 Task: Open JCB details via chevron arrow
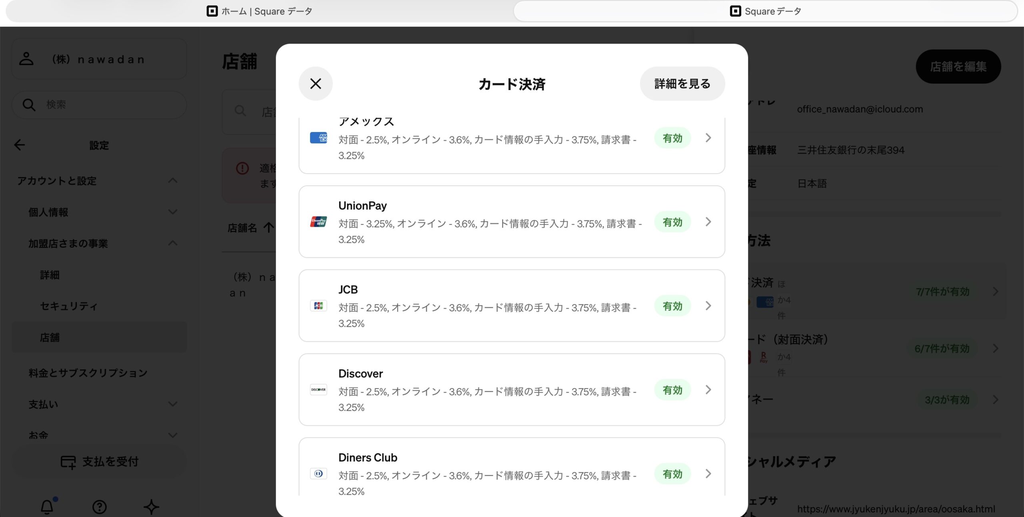(708, 306)
